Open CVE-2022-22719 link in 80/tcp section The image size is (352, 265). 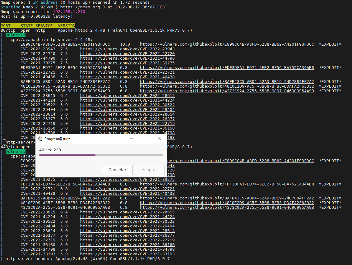(127, 124)
